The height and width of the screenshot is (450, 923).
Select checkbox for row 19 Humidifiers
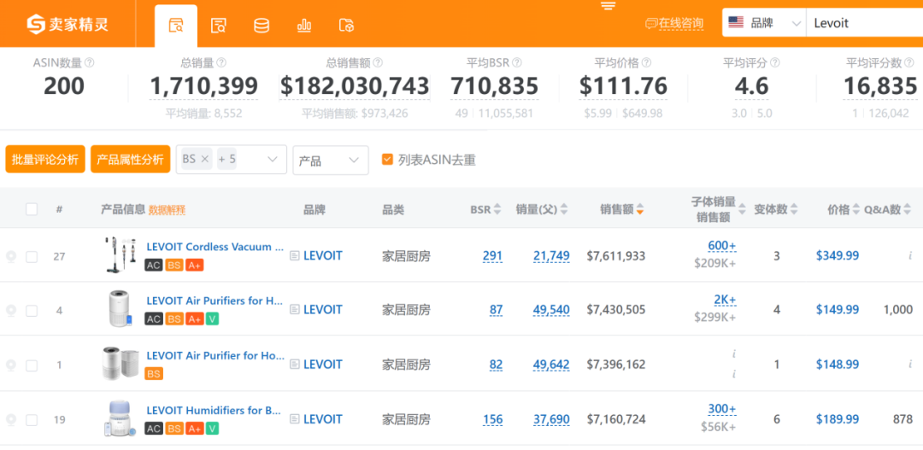[32, 420]
